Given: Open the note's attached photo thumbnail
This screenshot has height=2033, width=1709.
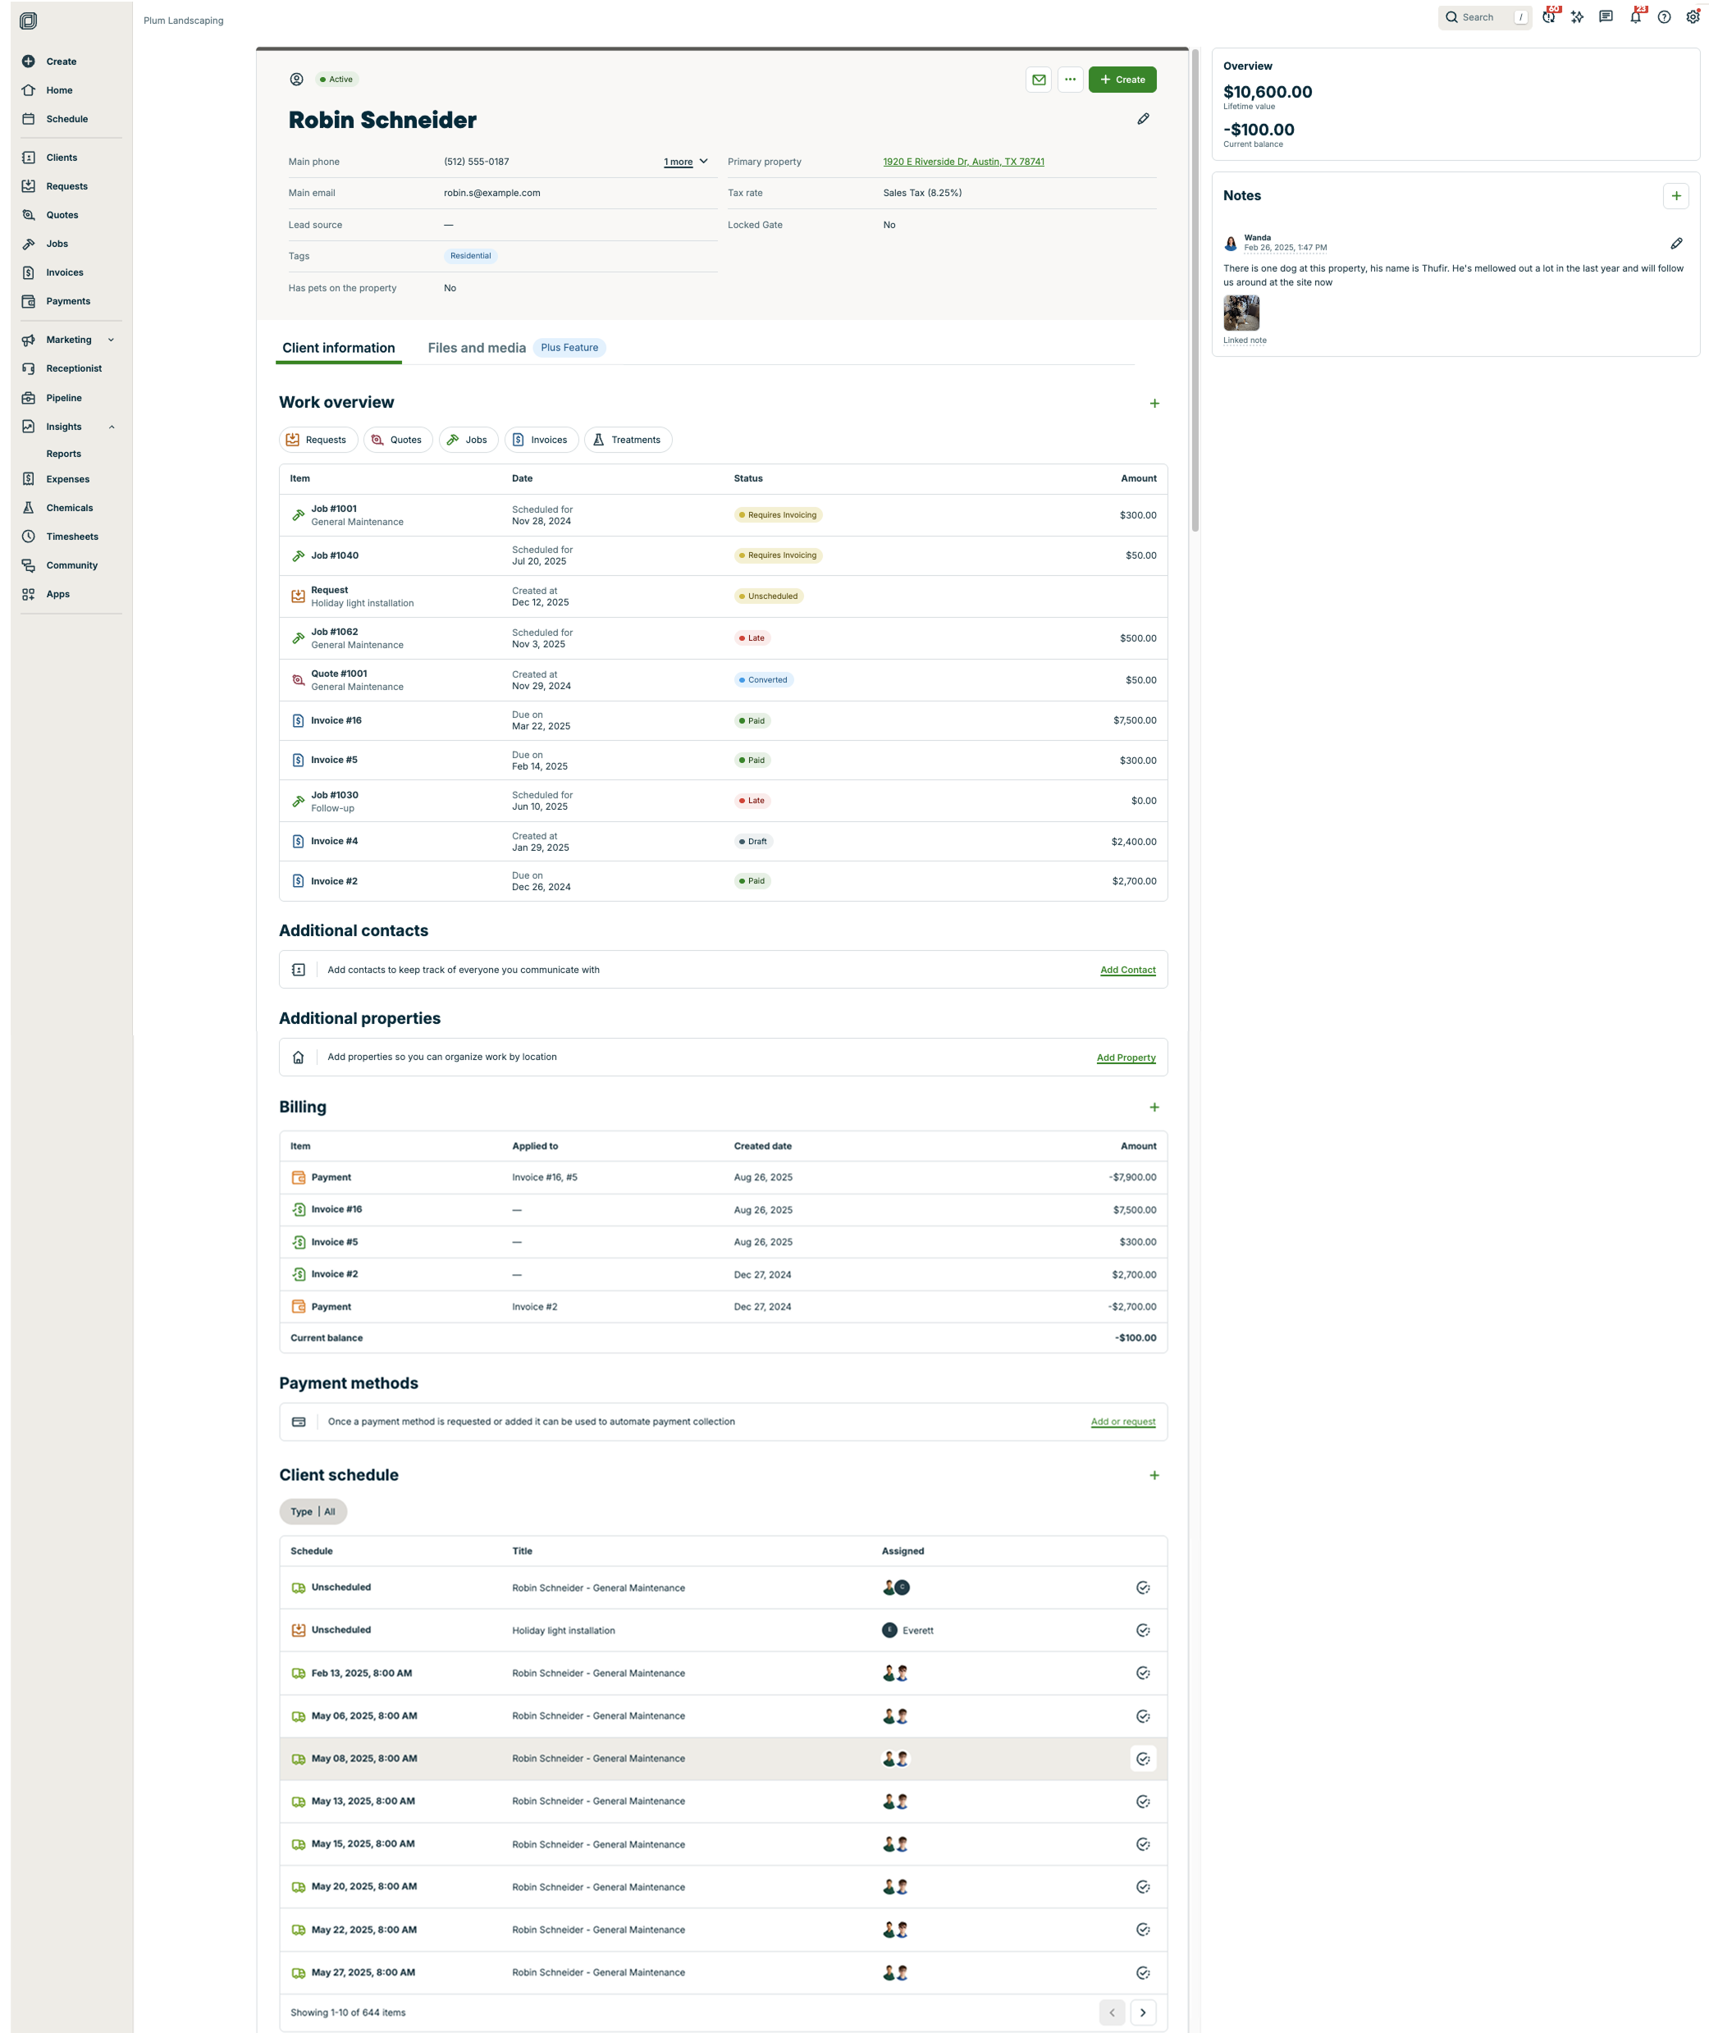Looking at the screenshot, I should 1241,313.
